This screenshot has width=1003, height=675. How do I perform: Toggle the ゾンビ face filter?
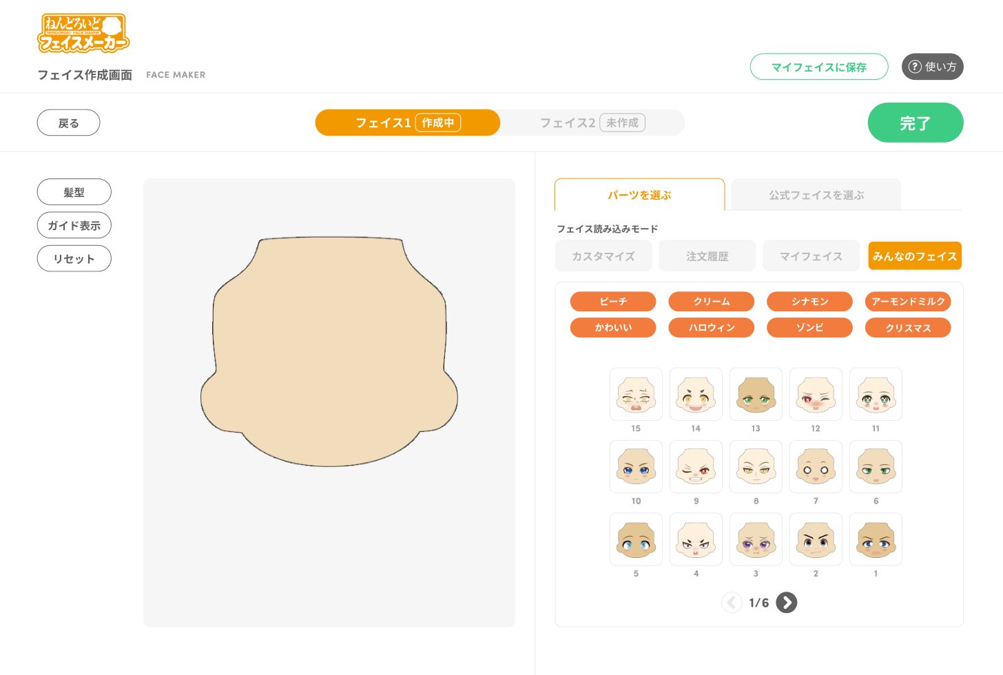pyautogui.click(x=809, y=327)
